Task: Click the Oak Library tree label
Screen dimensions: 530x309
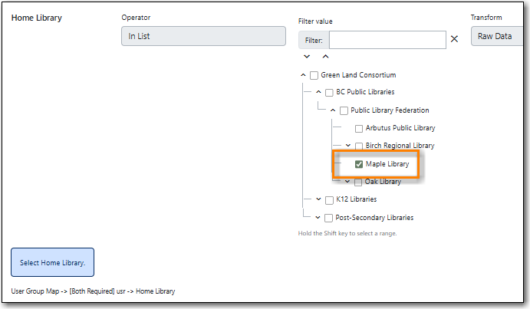Action: click(x=383, y=182)
